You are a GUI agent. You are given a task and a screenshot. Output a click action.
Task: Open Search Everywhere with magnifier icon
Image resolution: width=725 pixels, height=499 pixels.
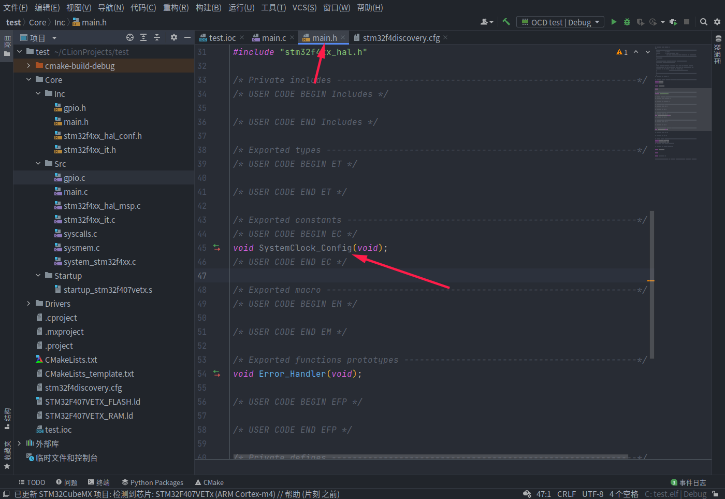point(704,22)
